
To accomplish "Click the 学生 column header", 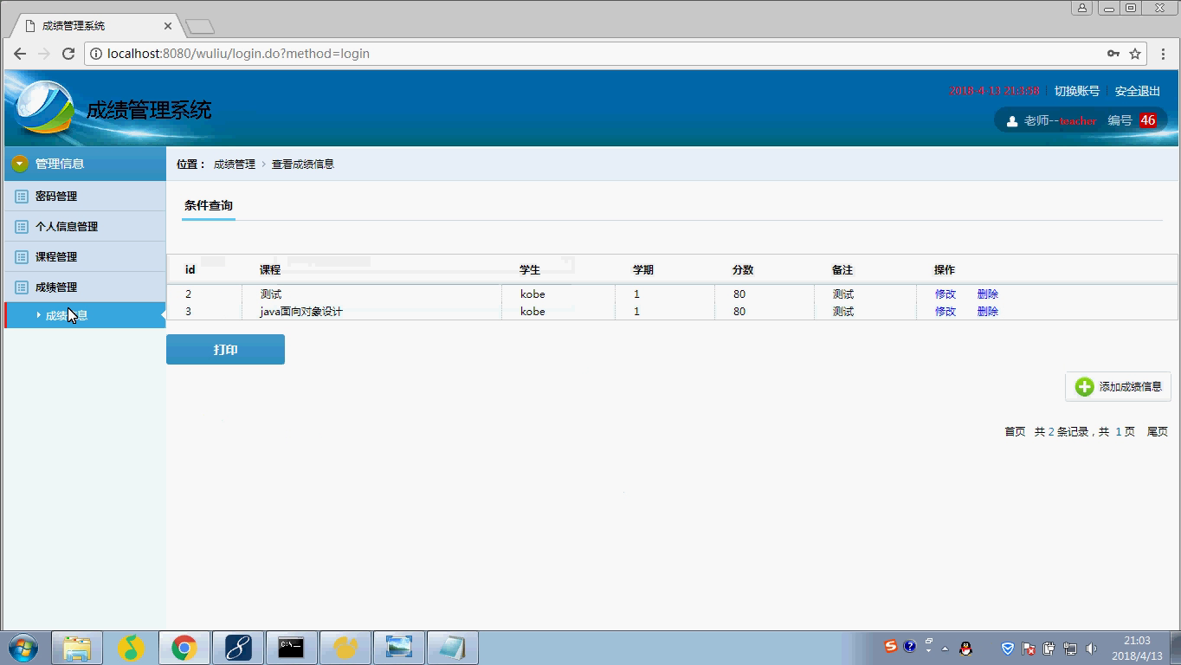I will [530, 270].
